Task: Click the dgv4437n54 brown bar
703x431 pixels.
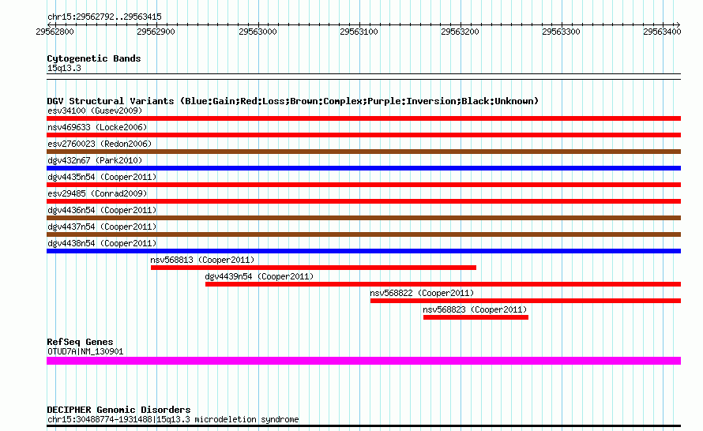Action: click(363, 234)
